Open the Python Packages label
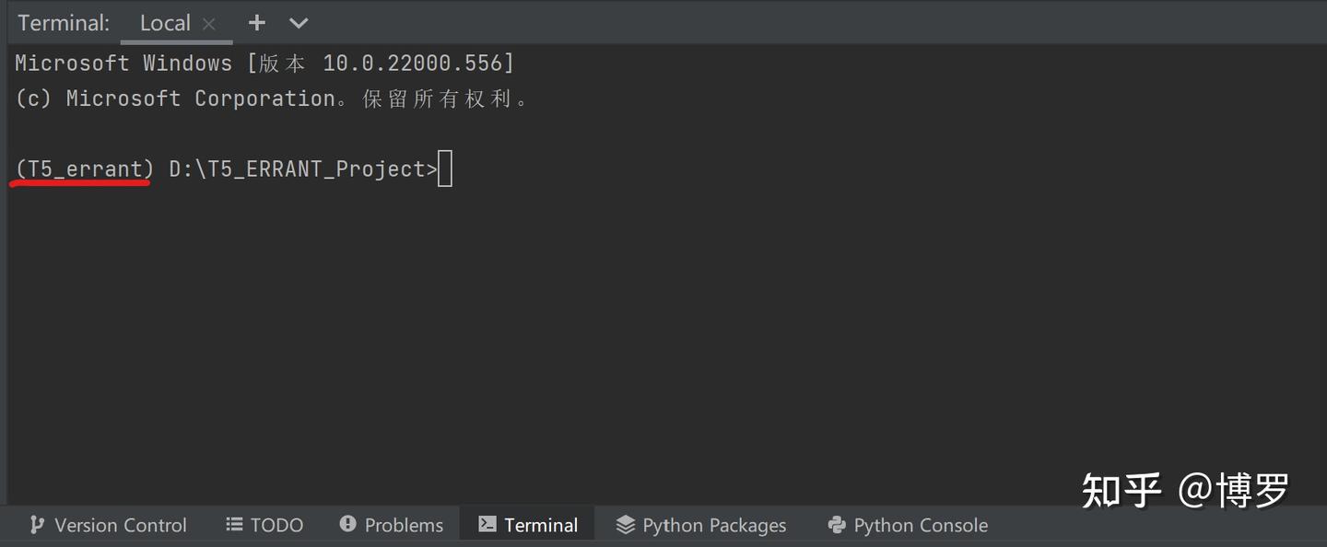This screenshot has height=547, width=1327. [x=714, y=525]
